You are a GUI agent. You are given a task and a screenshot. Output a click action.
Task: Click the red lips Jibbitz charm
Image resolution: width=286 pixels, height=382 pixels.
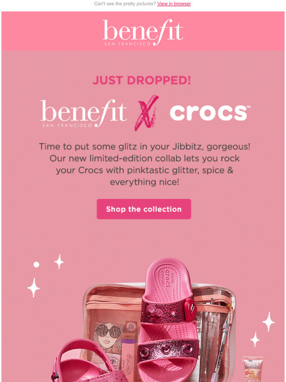[190, 309]
